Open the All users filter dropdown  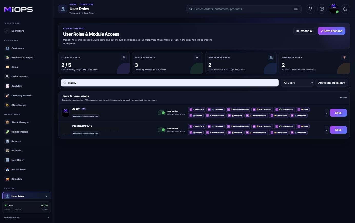pyautogui.click(x=297, y=83)
